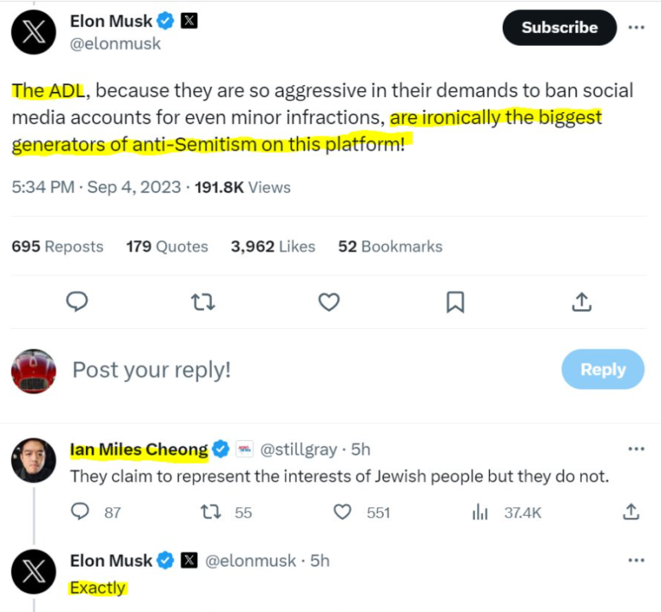661x612 pixels.
Task: Share Ian Miles Cheong's reply
Action: 630,512
